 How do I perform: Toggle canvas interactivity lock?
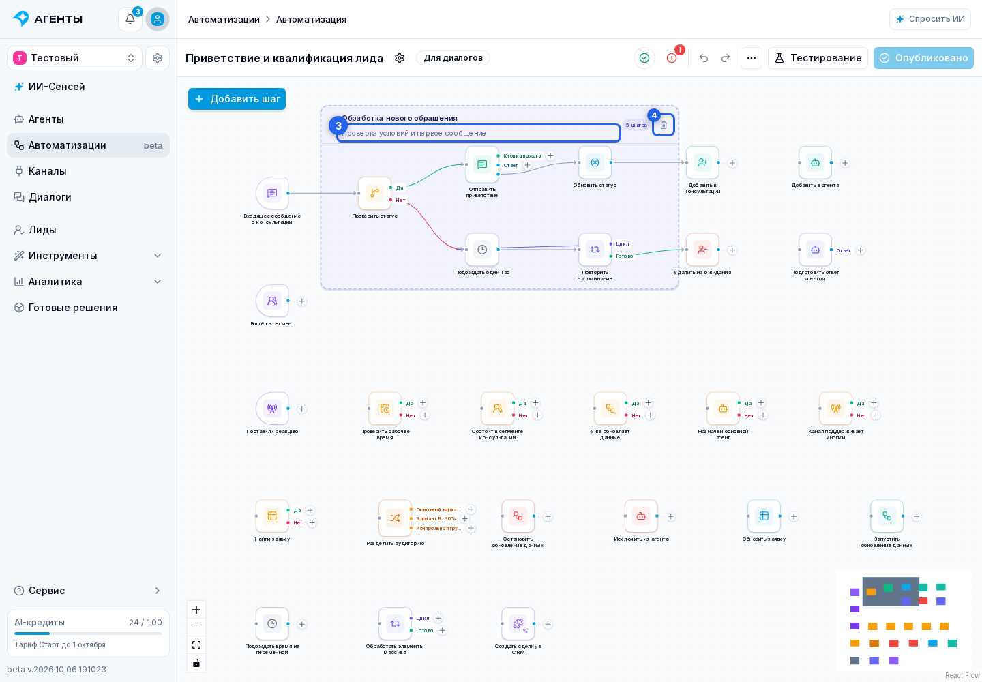coord(196,663)
